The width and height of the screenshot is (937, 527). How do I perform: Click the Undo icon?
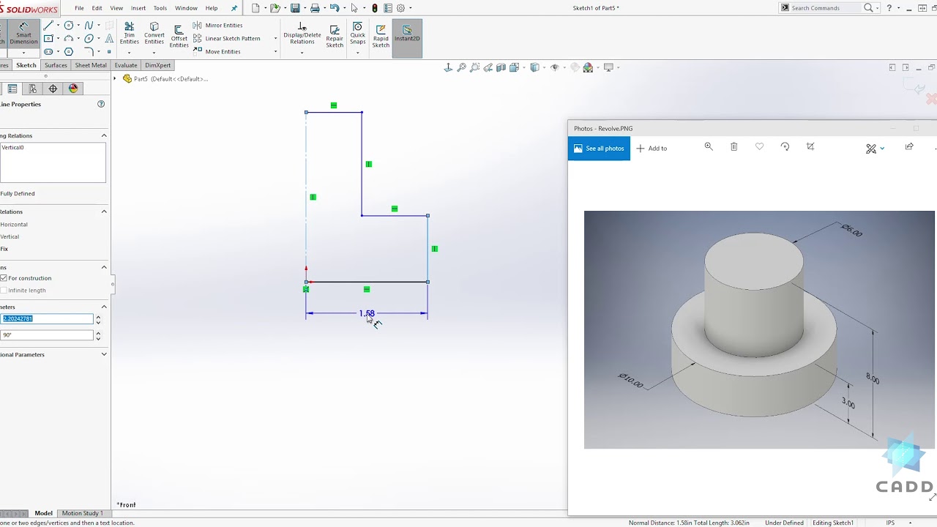[x=335, y=8]
